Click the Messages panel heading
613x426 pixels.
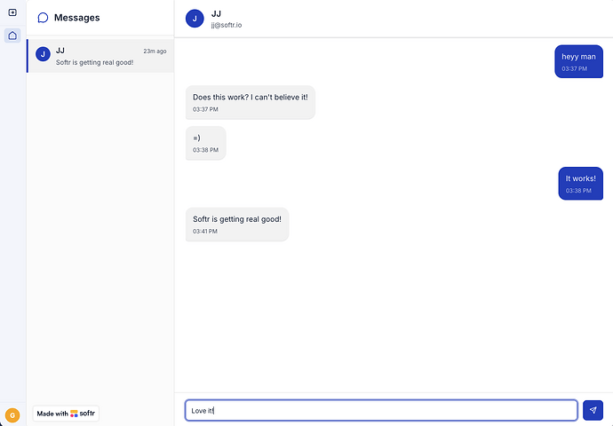[76, 18]
